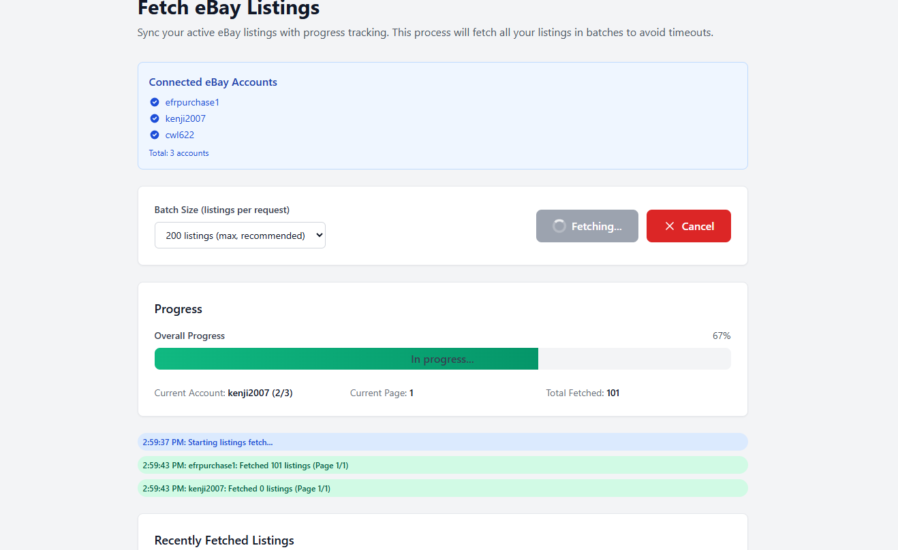Click the cwl622 account link
Screen dimensions: 898x550
[180, 135]
